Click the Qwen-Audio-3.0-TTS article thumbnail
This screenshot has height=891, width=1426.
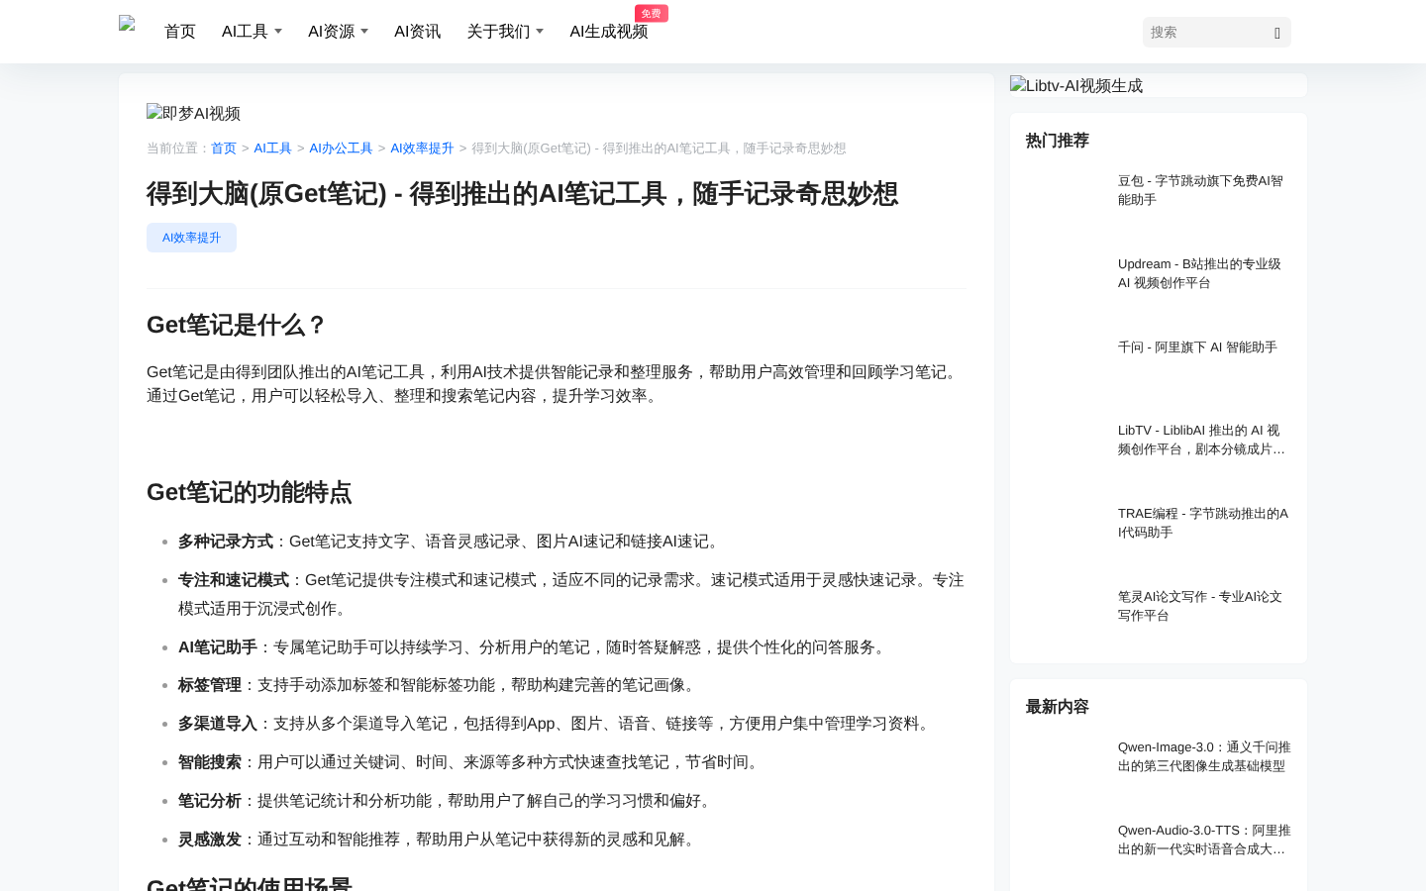(1064, 848)
